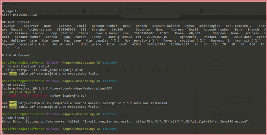Open the 'Bloomberg Business' bookmark in browser
The image size is (267, 135).
[x=215, y=11]
